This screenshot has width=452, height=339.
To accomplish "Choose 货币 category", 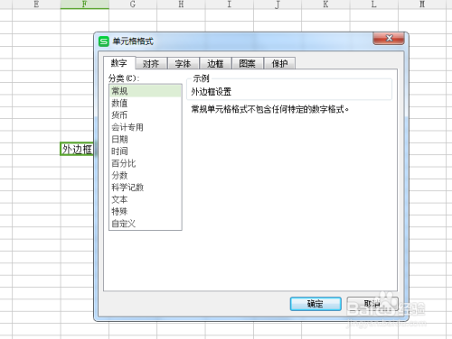I will [x=146, y=115].
